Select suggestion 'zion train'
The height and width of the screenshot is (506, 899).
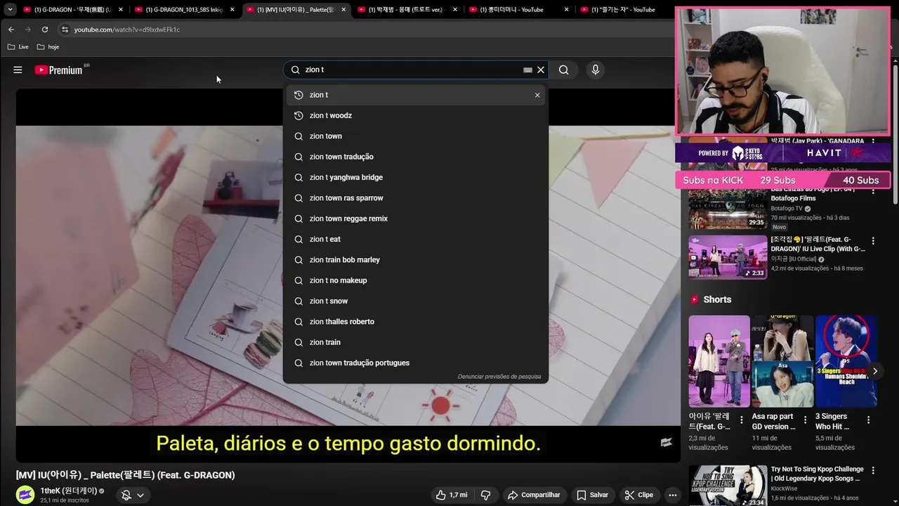coord(416,342)
